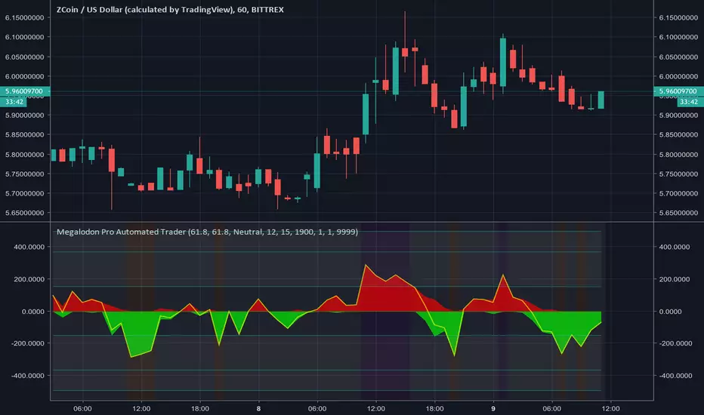Click the right price axis 5.75000000 label
704x415 pixels.
coord(678,174)
